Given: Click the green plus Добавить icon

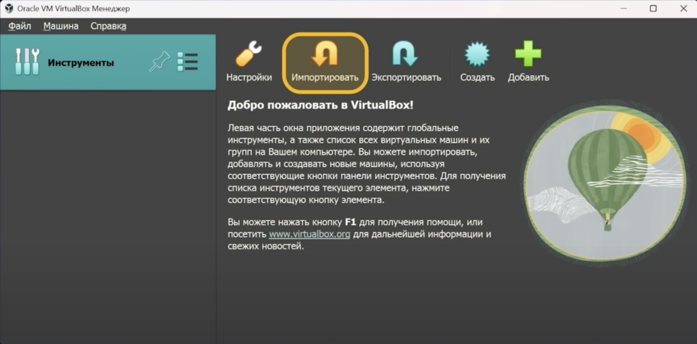Looking at the screenshot, I should point(528,54).
